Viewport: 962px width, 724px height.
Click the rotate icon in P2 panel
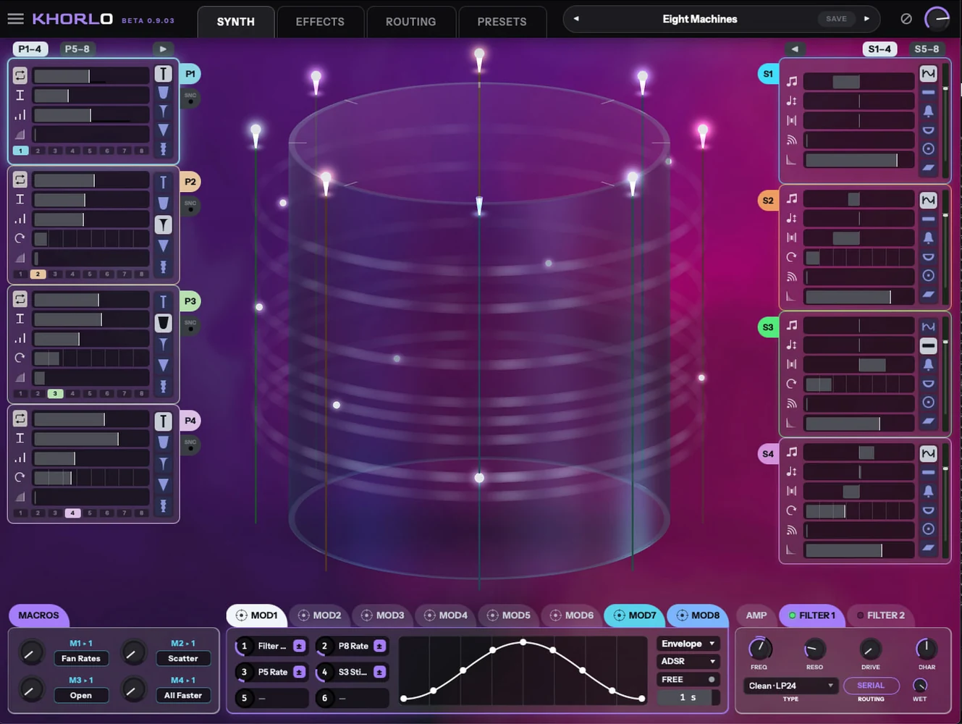point(20,238)
